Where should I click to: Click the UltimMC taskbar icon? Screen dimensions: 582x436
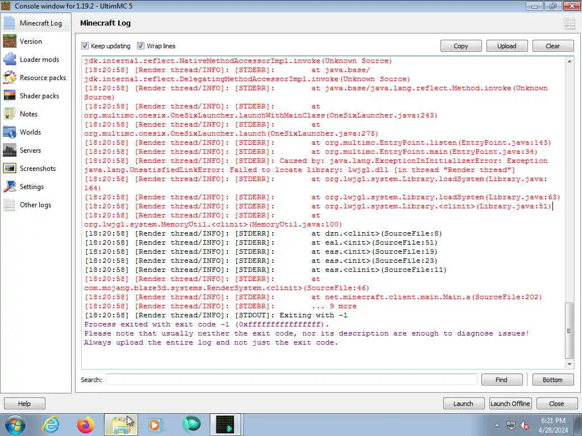(x=226, y=425)
